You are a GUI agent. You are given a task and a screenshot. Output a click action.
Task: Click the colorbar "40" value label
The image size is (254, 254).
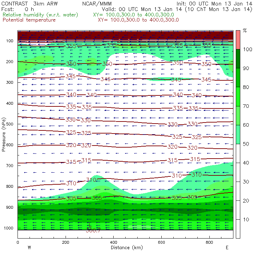pos(246,163)
